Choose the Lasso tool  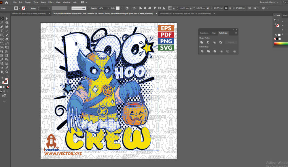pyautogui.click(x=7, y=23)
